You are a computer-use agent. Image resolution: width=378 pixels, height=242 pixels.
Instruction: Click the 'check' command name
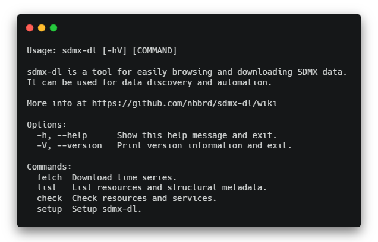point(49,198)
